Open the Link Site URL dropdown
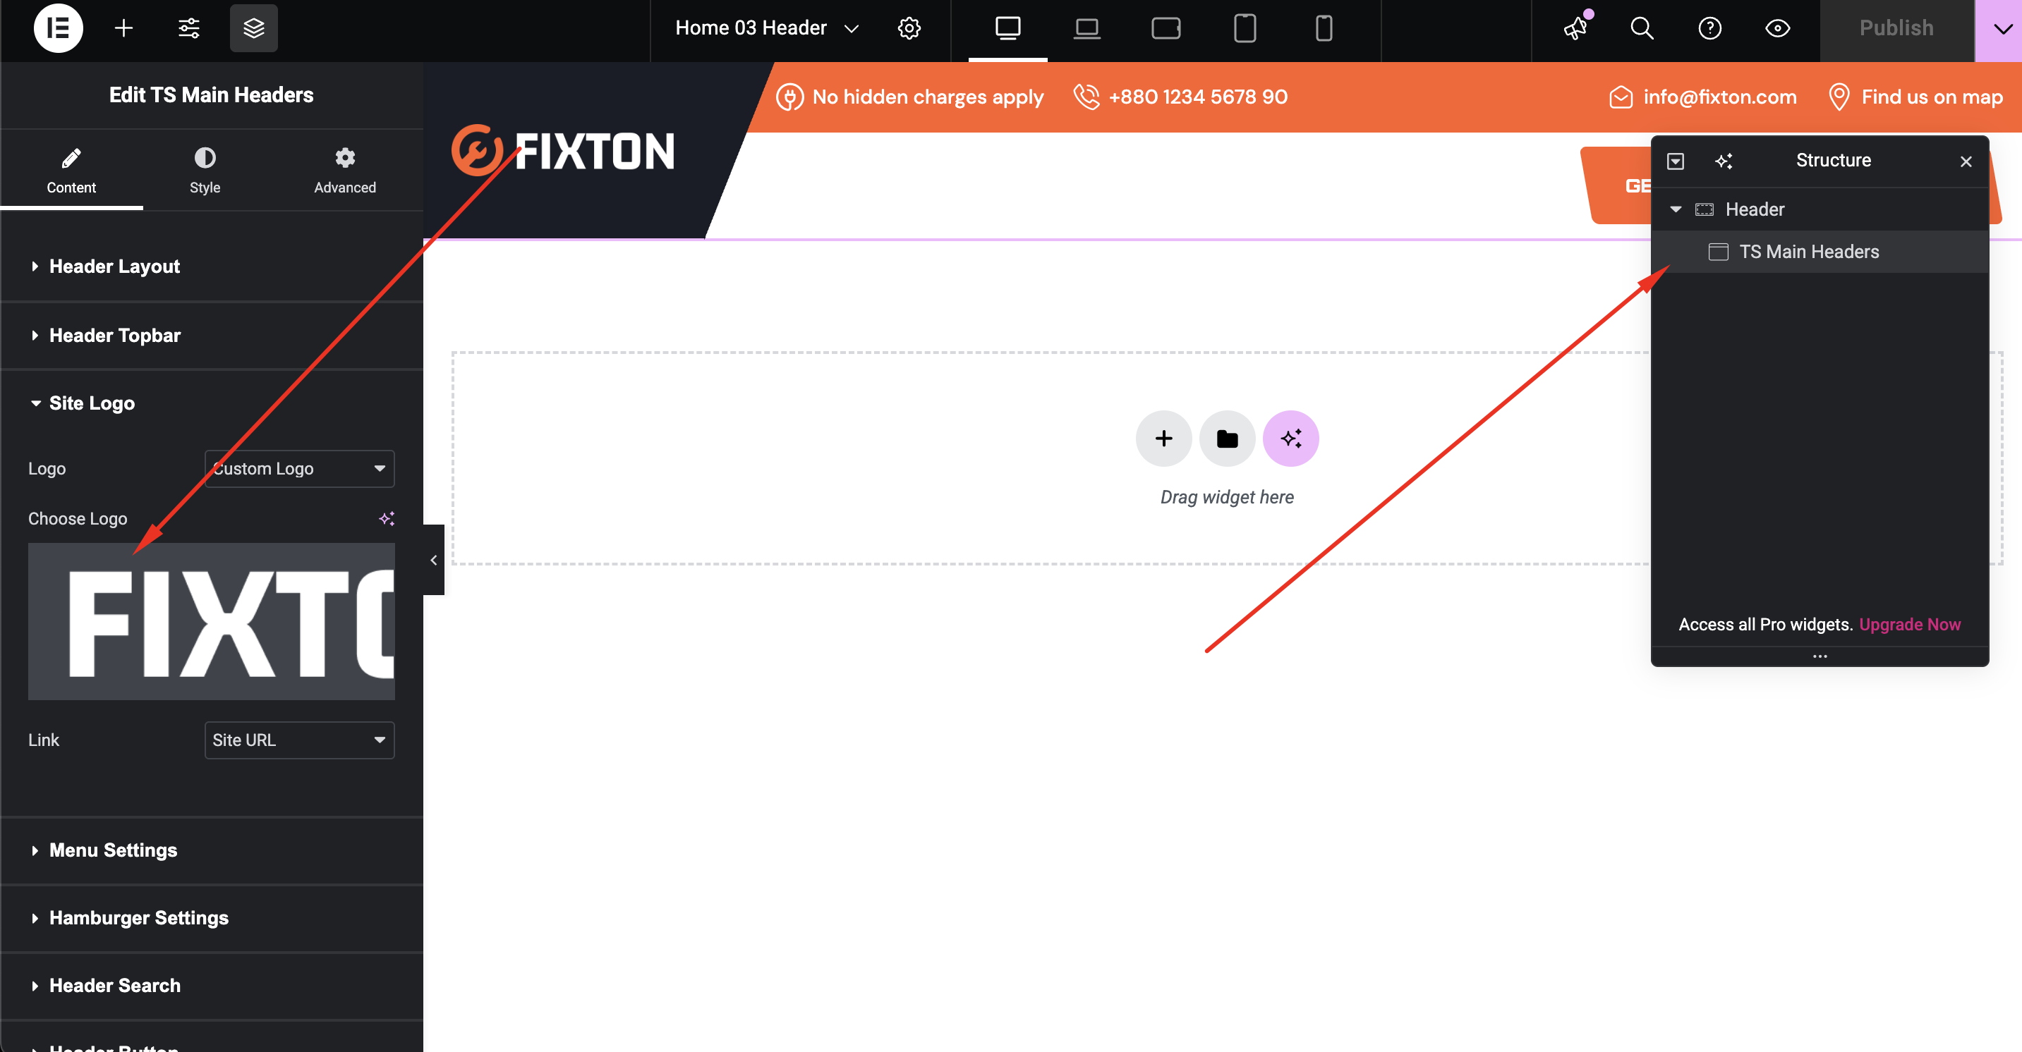 tap(299, 740)
